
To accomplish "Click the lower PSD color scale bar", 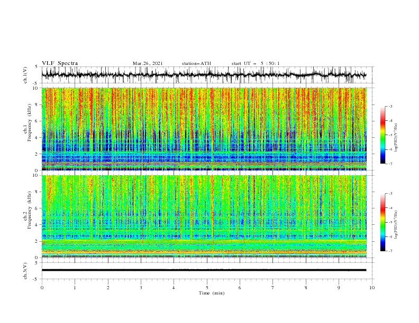I will pos(382,222).
